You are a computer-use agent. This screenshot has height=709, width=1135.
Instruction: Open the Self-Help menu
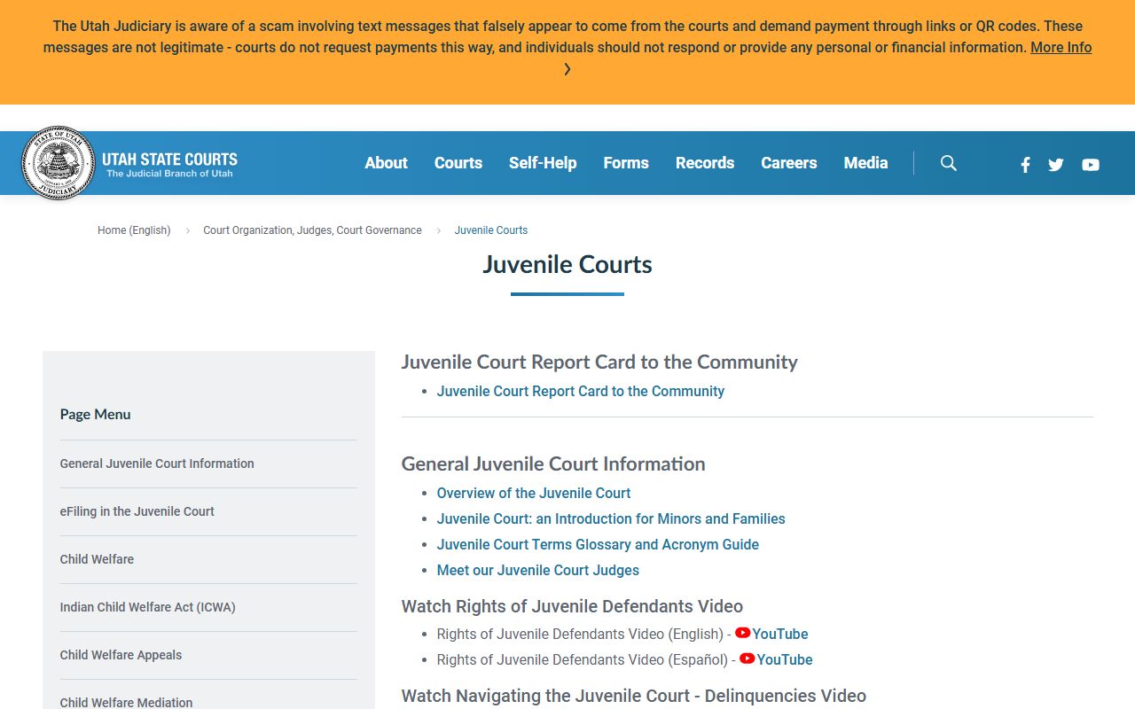[x=543, y=163]
